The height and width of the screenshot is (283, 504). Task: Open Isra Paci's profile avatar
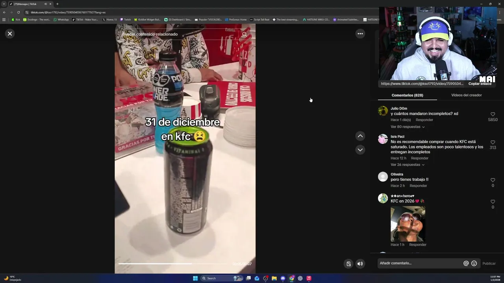(x=383, y=139)
